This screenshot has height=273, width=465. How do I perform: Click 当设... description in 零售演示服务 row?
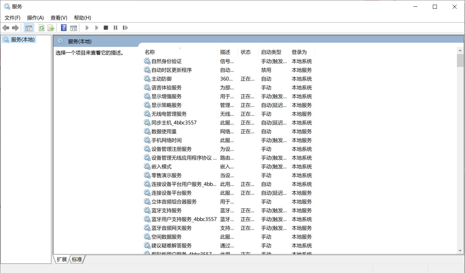(227, 175)
